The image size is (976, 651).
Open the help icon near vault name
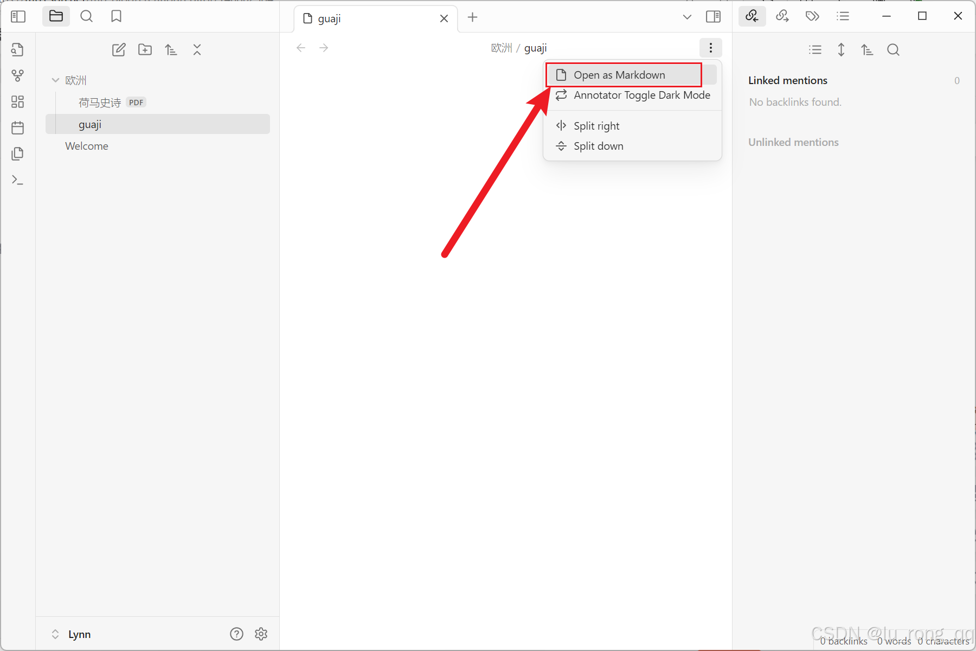coord(236,634)
